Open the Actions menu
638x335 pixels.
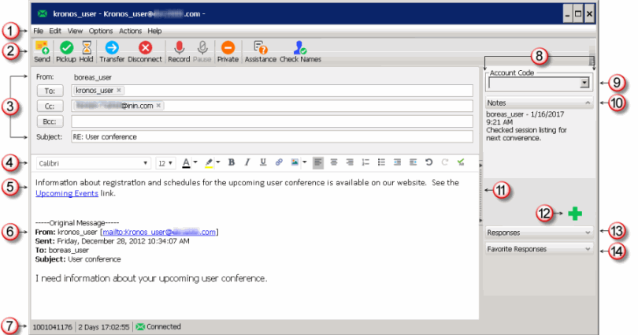pos(130,31)
